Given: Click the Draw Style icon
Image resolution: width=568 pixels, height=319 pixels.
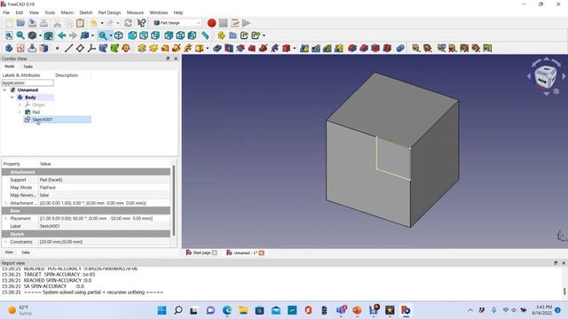Looking at the screenshot, I should point(32,35).
